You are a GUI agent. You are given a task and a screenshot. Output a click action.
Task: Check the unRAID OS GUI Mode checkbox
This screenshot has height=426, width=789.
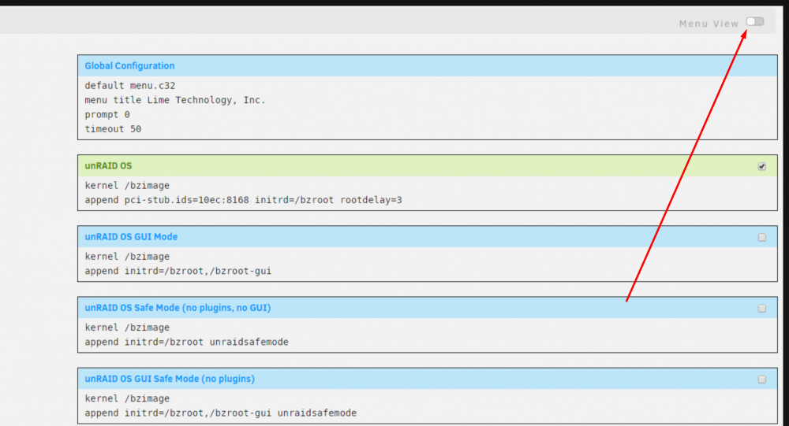[762, 237]
